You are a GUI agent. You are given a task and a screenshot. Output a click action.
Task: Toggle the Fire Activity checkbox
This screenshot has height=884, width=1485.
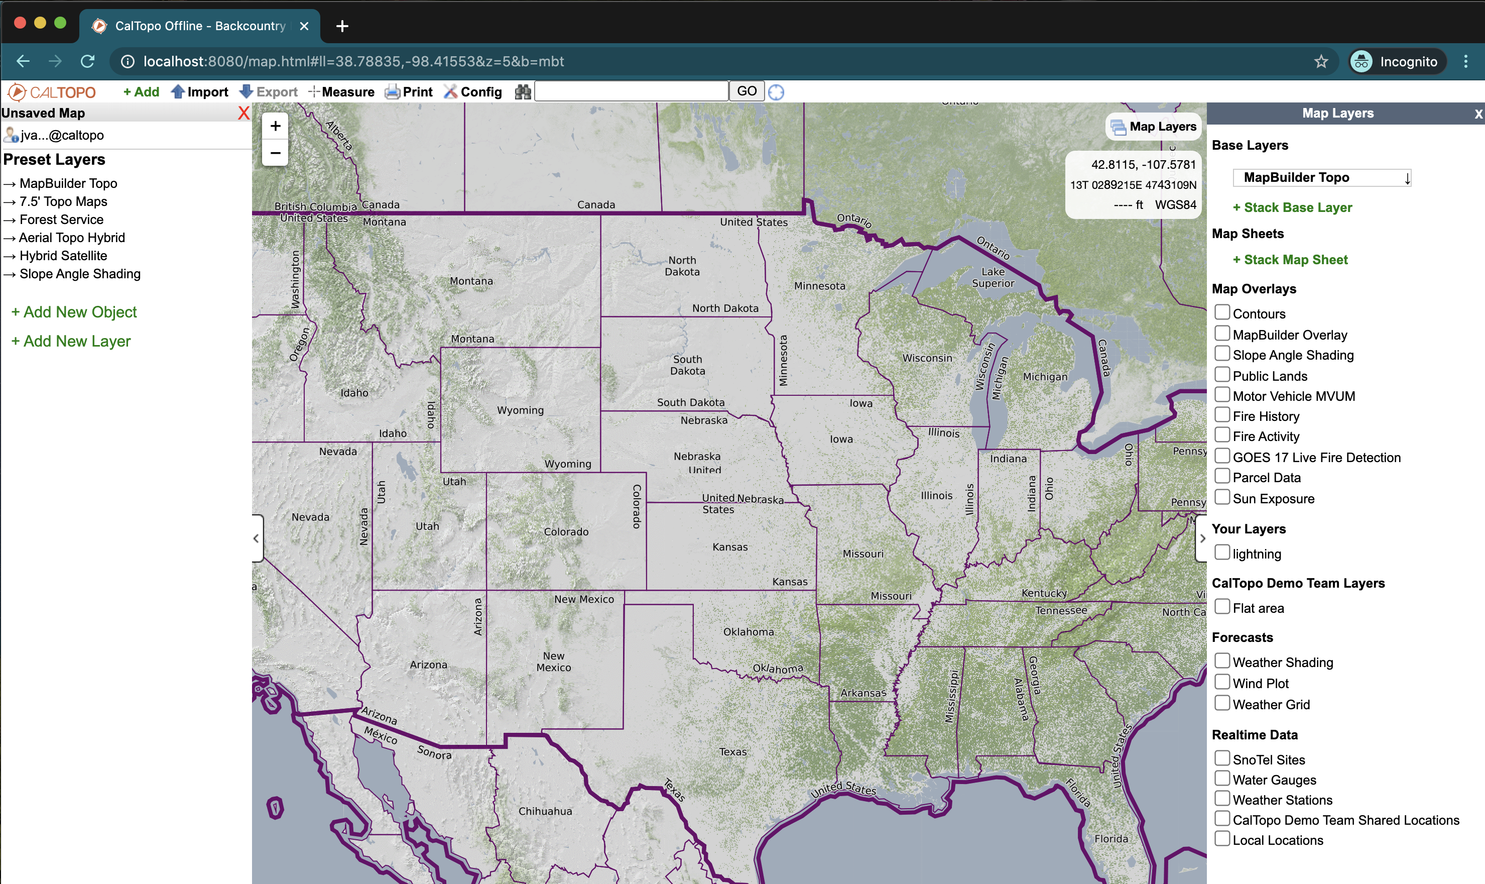[x=1222, y=435]
